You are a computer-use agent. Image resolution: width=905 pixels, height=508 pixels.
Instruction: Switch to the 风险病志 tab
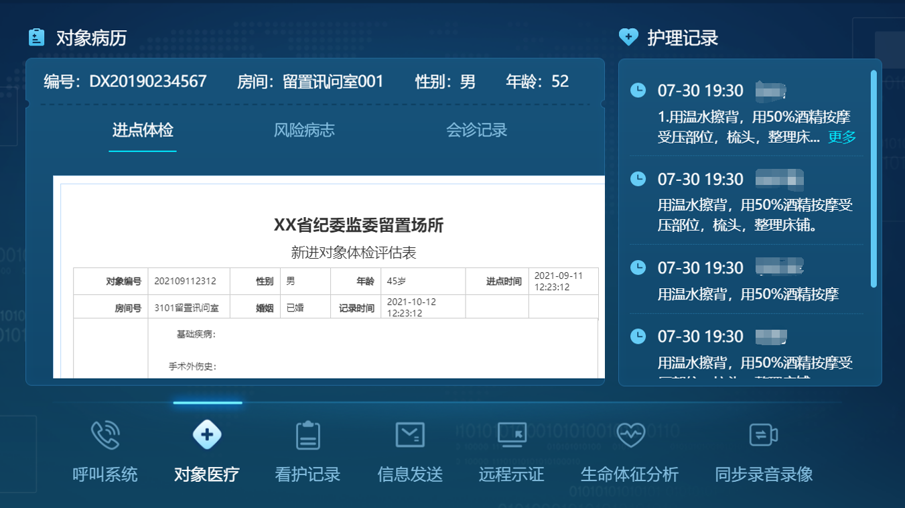pos(303,131)
